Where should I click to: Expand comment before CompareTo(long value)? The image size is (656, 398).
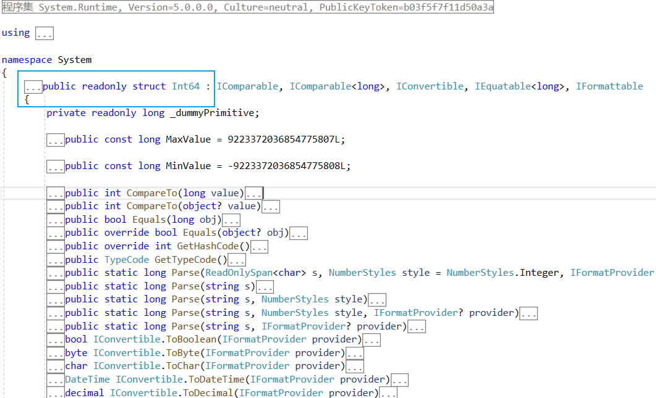pyautogui.click(x=55, y=193)
